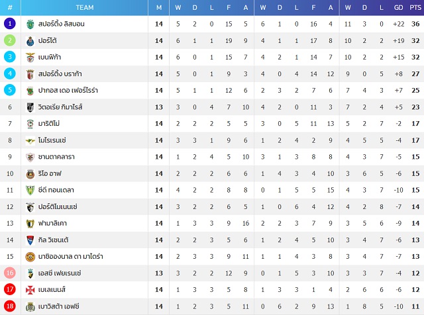Click the M matches column header
The image size is (424, 315).
tap(159, 7)
